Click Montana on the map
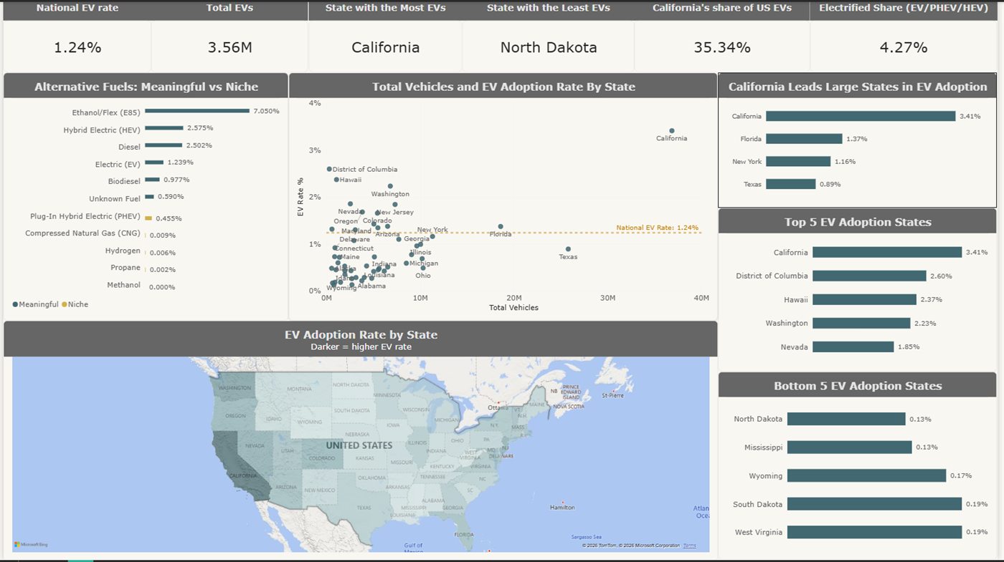The width and height of the screenshot is (1004, 562). (x=298, y=389)
